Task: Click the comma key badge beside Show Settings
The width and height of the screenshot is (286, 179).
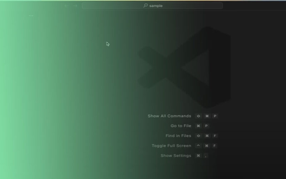Action: (206, 156)
